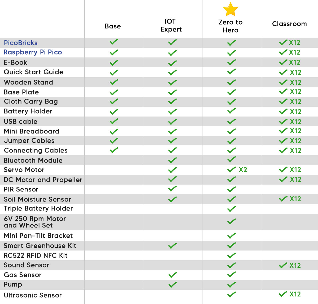Click the Classroom checkmark for Sound Sensor
The height and width of the screenshot is (304, 318).
[x=283, y=265]
